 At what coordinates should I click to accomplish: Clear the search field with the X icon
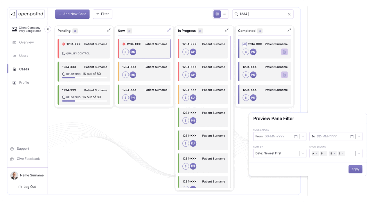289,14
